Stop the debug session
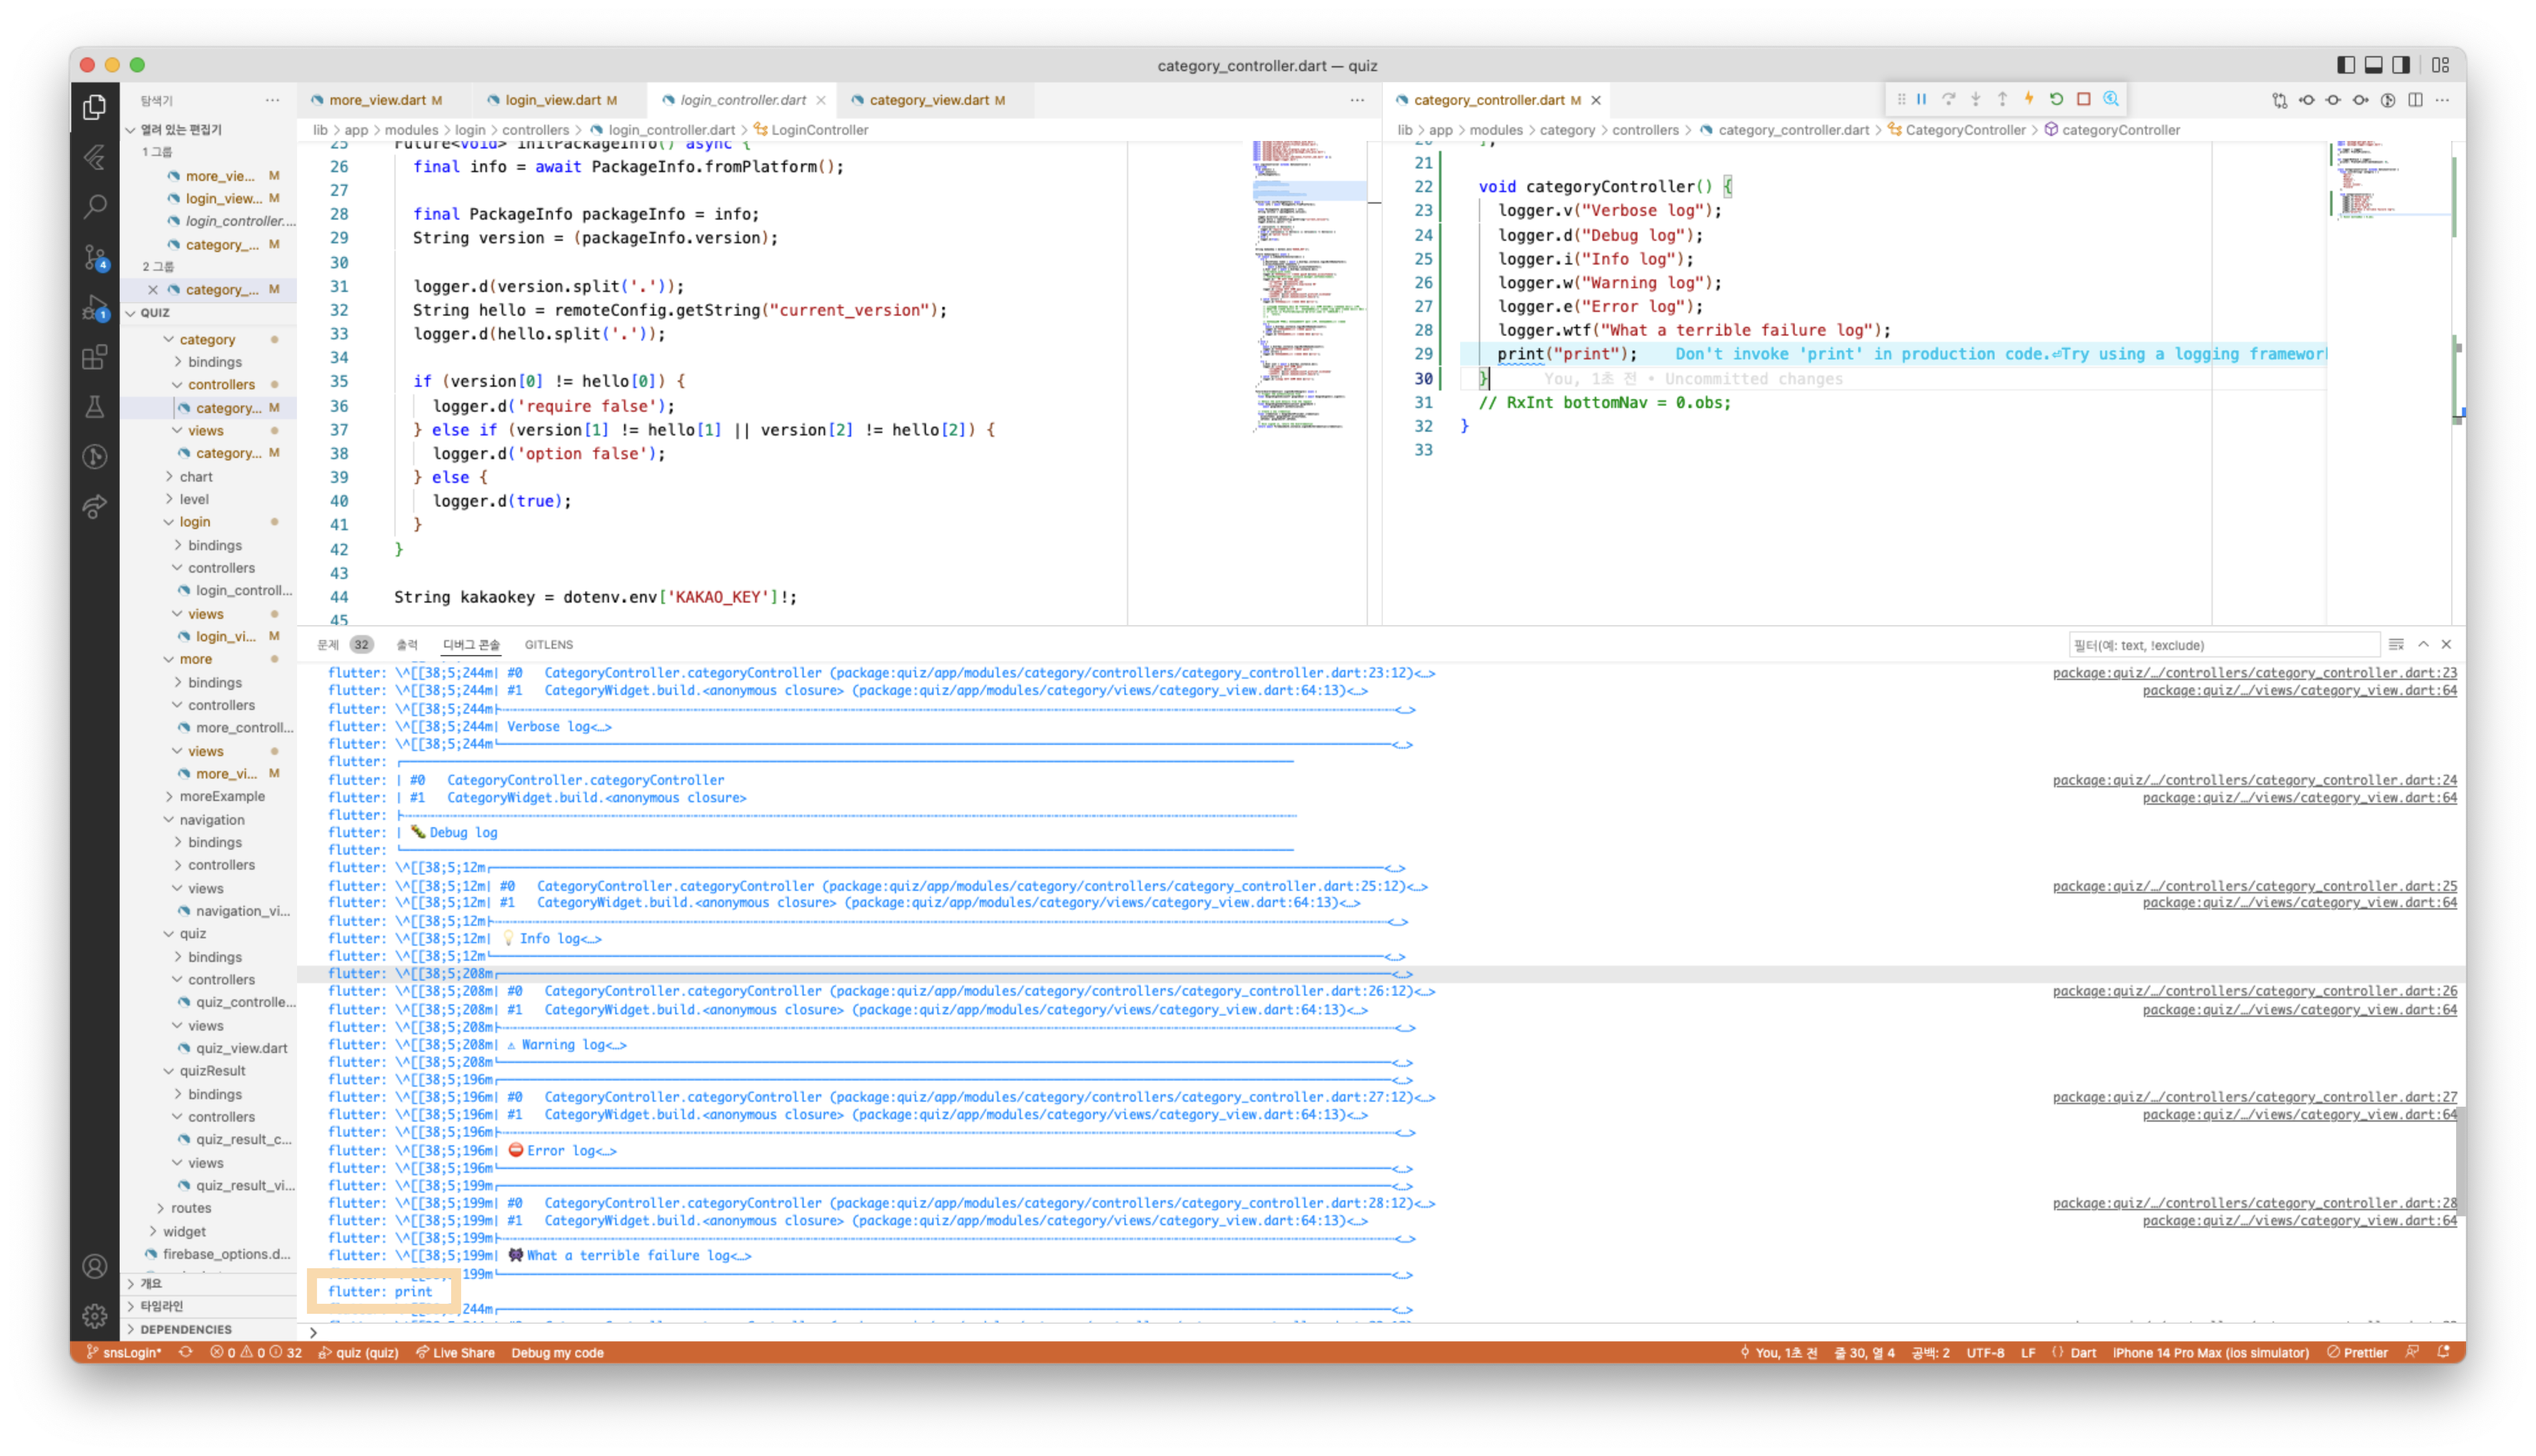The image size is (2536, 1456). click(2083, 99)
